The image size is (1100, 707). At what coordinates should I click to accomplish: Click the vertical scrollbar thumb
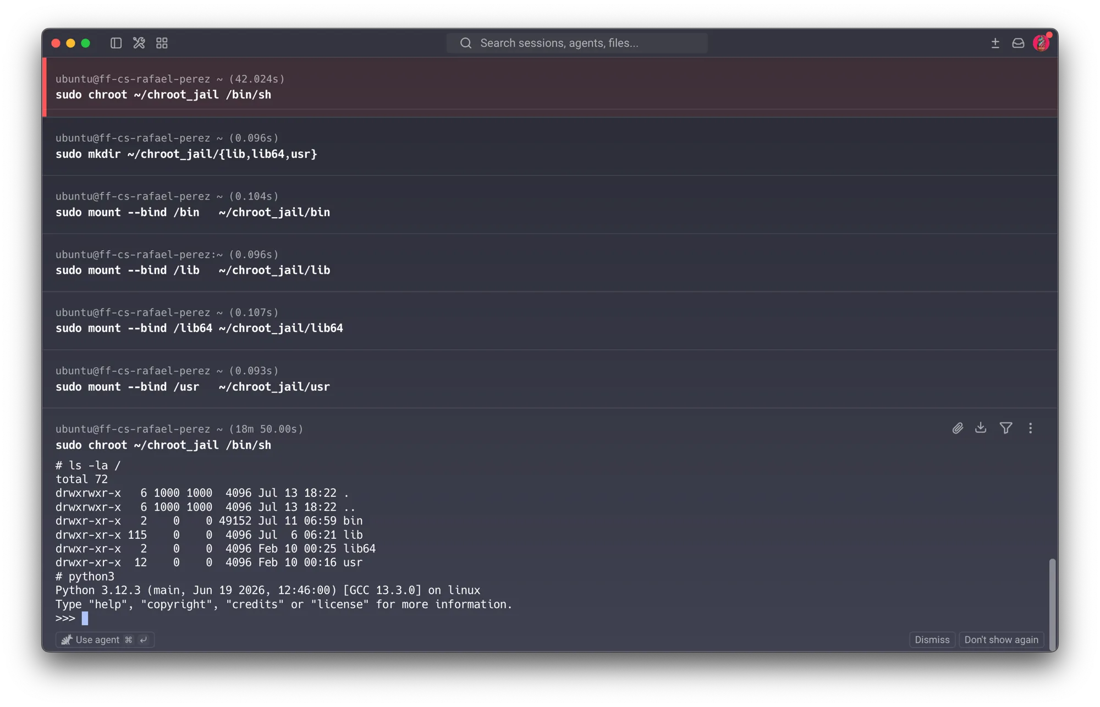pos(1052,605)
